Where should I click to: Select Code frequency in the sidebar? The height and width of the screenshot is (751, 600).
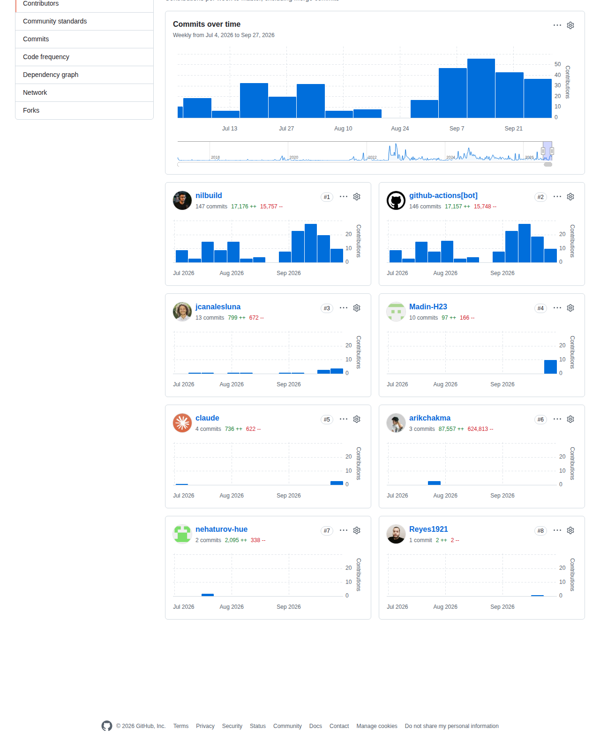(84, 57)
